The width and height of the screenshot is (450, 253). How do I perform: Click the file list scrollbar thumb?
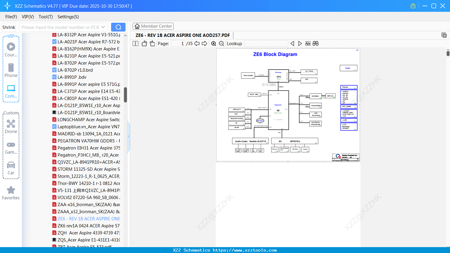point(125,95)
